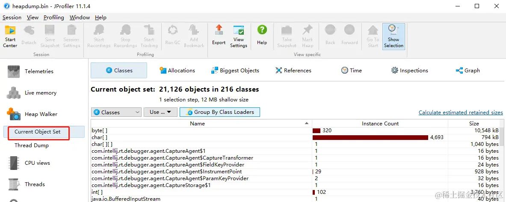The image size is (506, 202).
Task: Open the Use... dropdown button
Action: (160, 112)
